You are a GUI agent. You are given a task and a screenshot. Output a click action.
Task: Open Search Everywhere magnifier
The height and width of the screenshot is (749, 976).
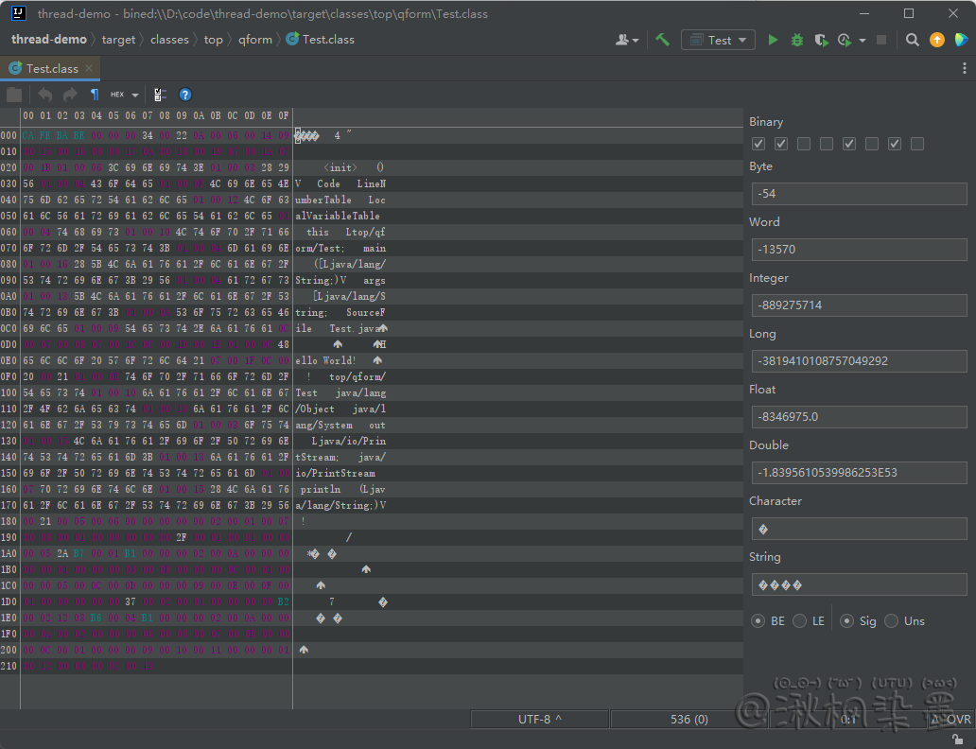pyautogui.click(x=912, y=40)
